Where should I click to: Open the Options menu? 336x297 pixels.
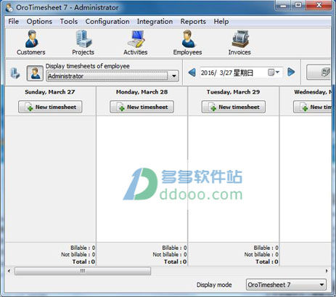(x=39, y=22)
